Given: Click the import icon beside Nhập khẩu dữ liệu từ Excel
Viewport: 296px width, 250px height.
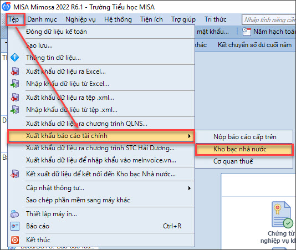Looking at the screenshot, I should (x=15, y=84).
